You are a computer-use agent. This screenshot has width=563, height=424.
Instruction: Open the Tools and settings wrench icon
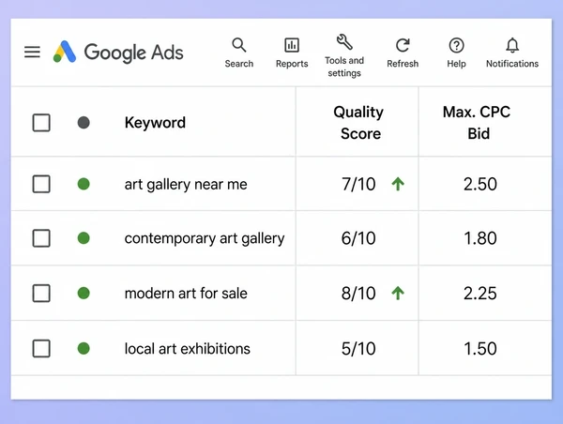(x=344, y=42)
